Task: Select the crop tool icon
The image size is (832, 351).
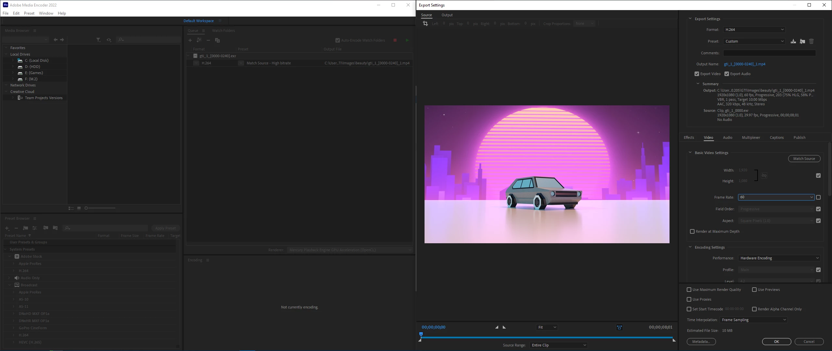Action: [x=425, y=23]
